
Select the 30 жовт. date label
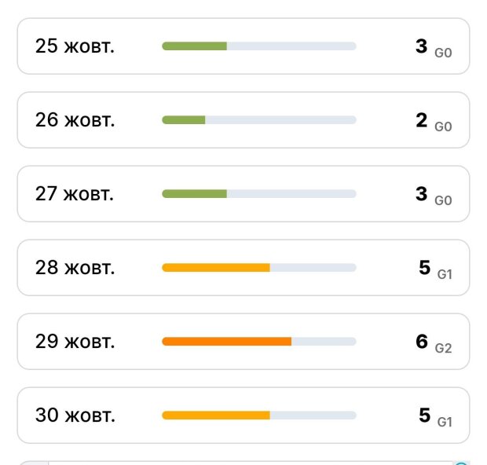(x=75, y=416)
